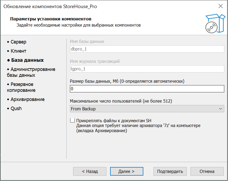The height and width of the screenshot is (181, 228).
Task: Open the maximum users dropdown arrow
Action: click(x=220, y=109)
